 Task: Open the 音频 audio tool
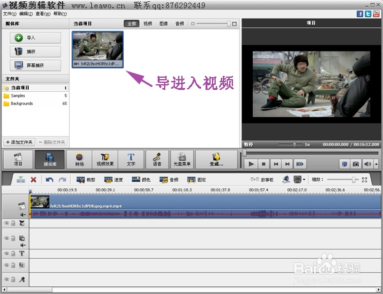(x=169, y=180)
